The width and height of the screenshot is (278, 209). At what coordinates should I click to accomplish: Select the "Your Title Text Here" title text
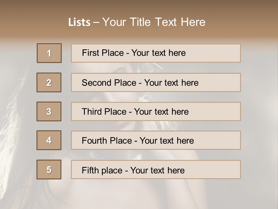154,22
